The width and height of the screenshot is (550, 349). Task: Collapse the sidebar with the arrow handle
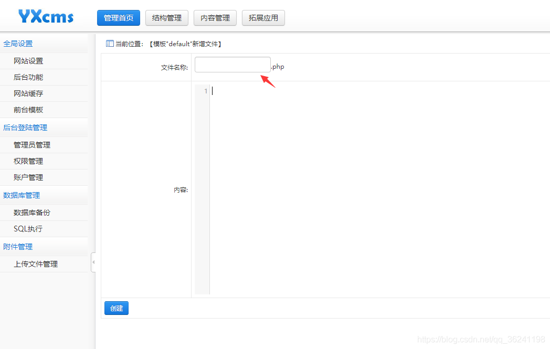pyautogui.click(x=93, y=262)
